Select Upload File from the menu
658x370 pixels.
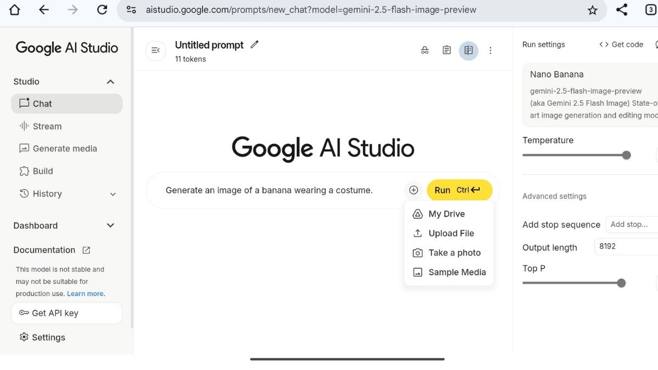(451, 234)
